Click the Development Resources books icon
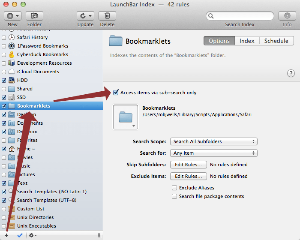 (12, 63)
